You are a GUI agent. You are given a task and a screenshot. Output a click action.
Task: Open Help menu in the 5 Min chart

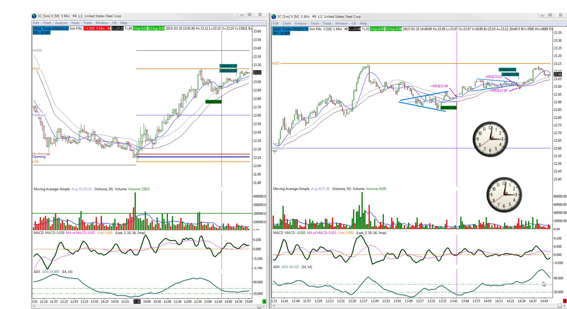[124, 23]
